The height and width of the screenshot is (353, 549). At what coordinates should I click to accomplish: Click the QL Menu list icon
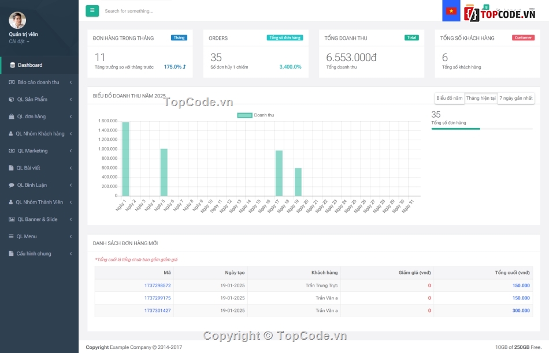tap(11, 236)
